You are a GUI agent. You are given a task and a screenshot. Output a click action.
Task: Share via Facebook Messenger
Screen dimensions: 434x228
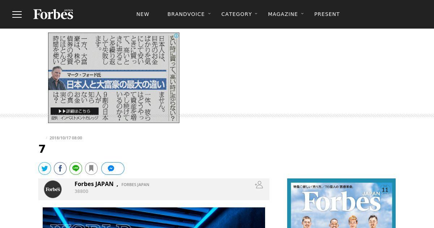(x=113, y=168)
